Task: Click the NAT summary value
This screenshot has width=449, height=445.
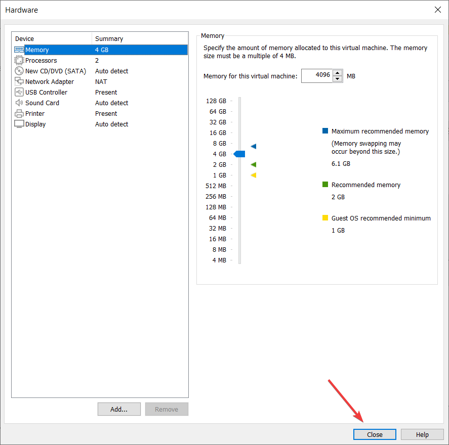Action: click(x=101, y=81)
